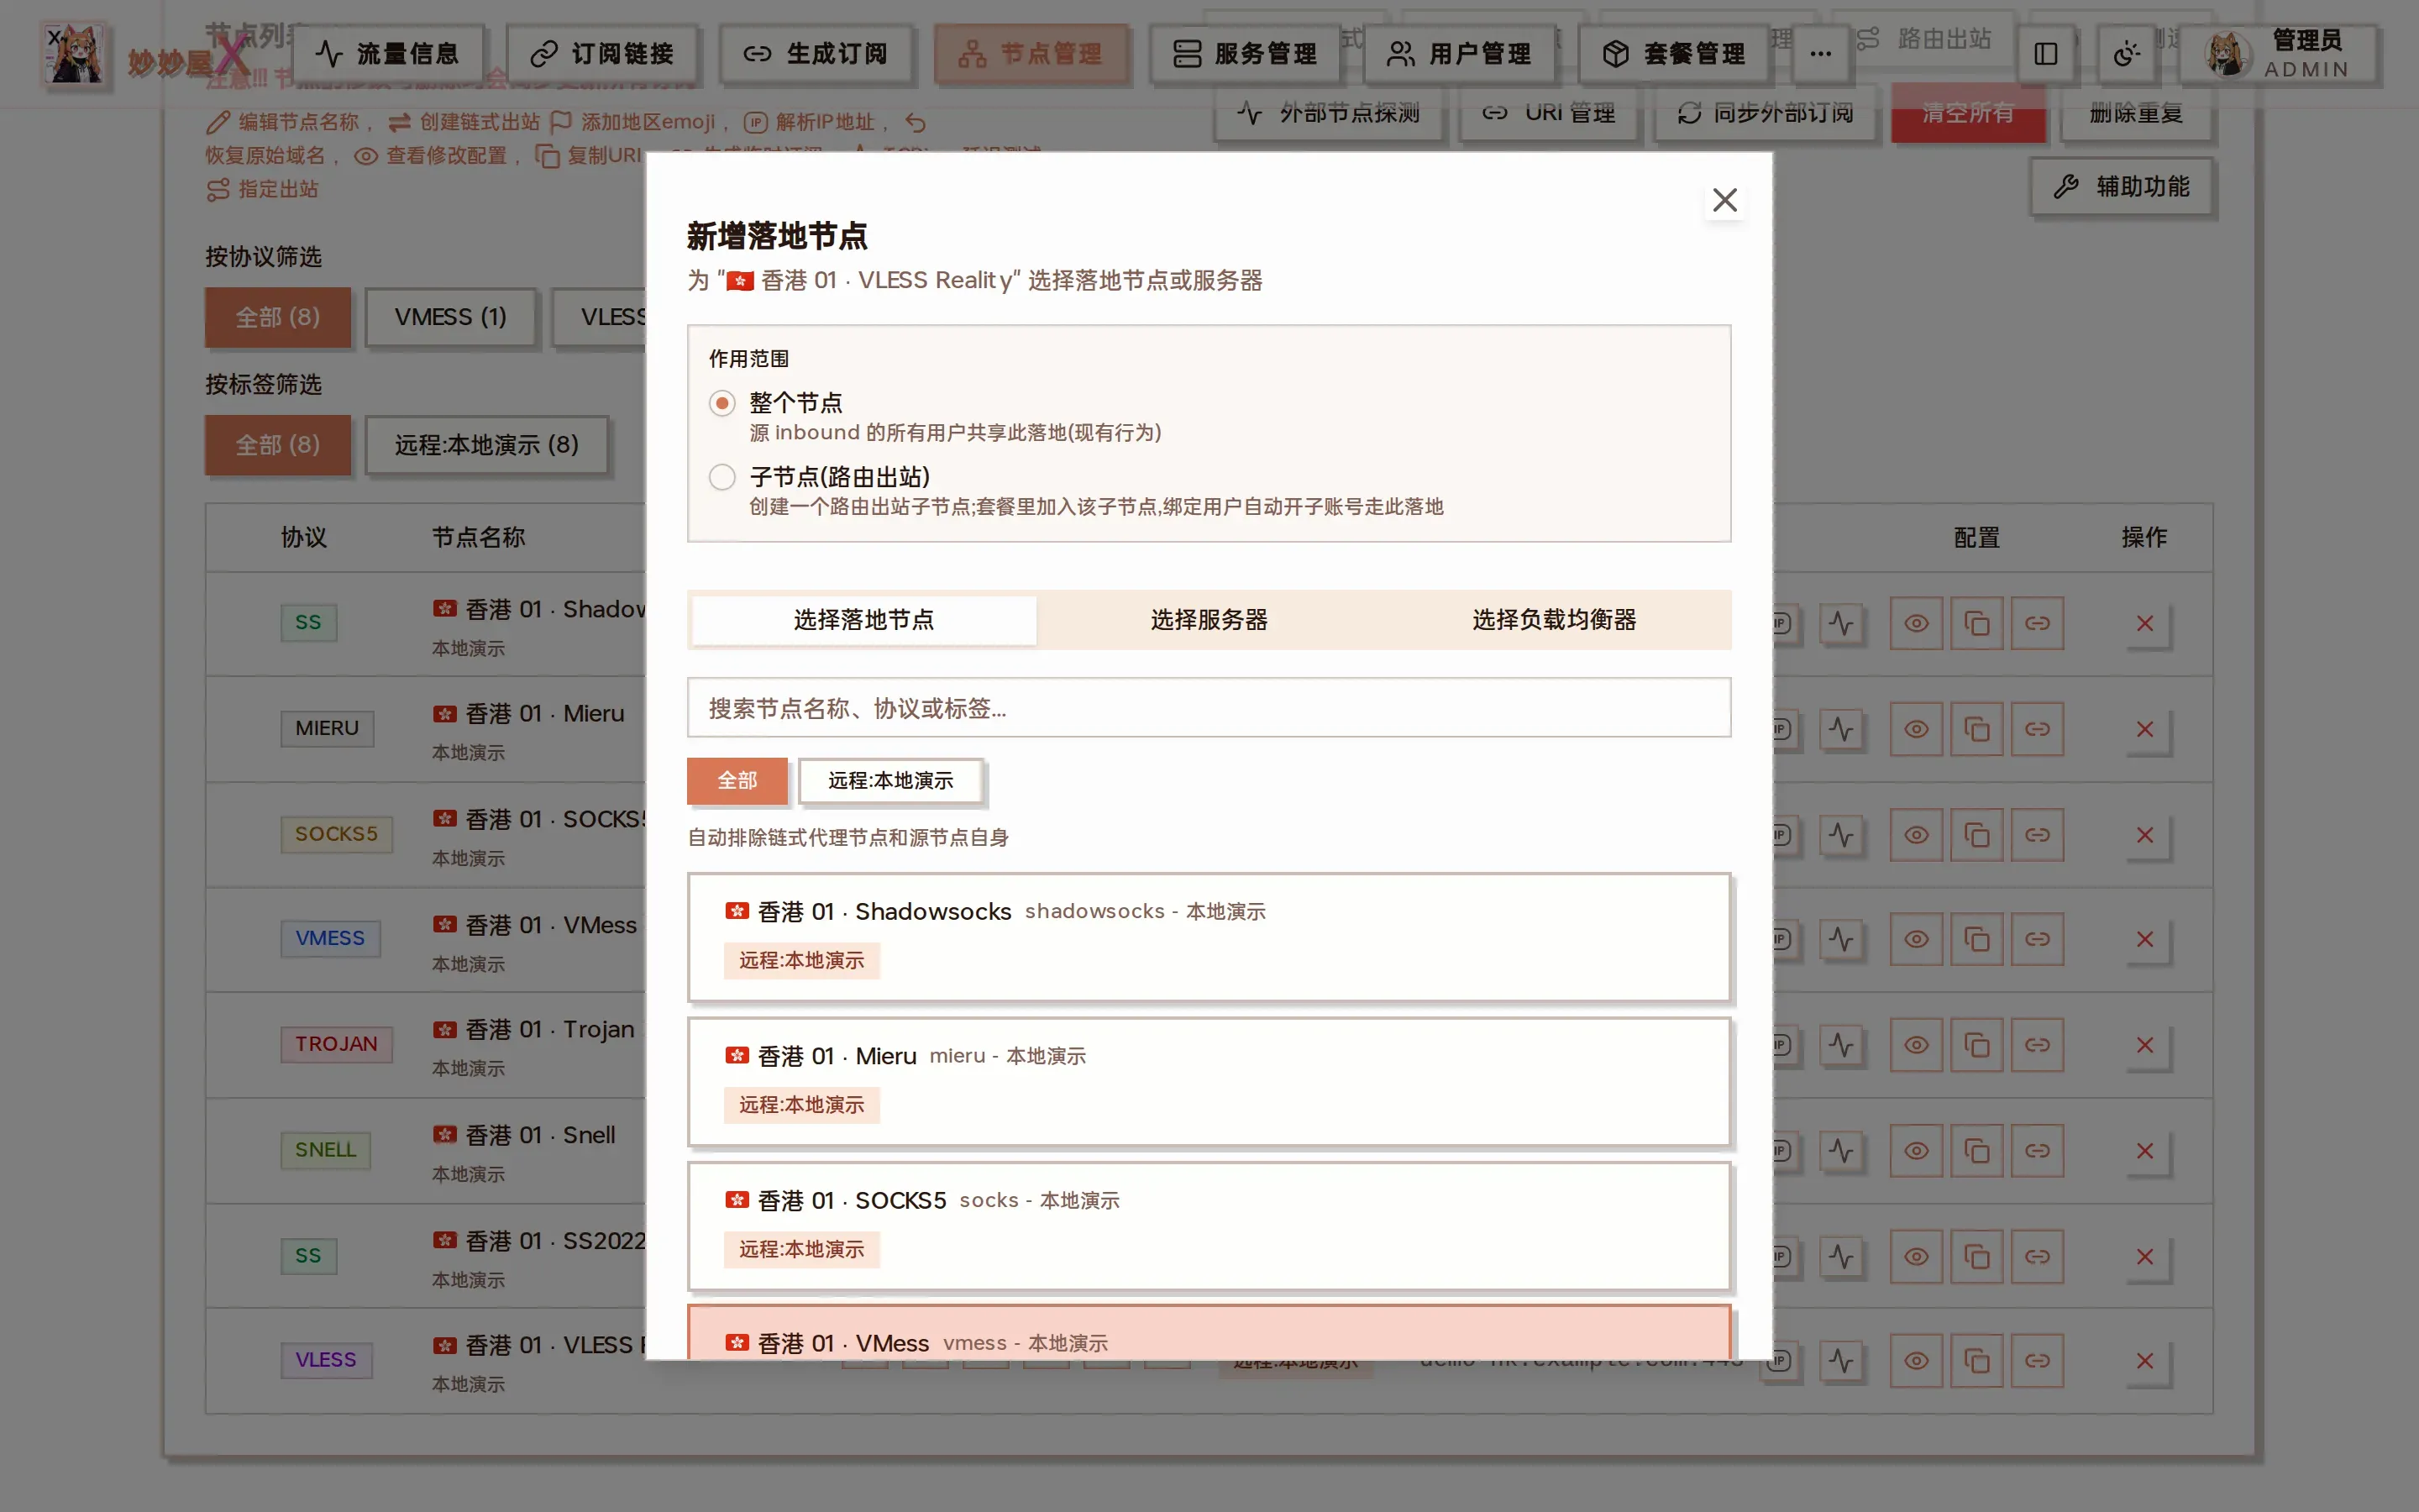View config eye icon in SOCKS5 row
The width and height of the screenshot is (2419, 1512).
coord(1915,835)
